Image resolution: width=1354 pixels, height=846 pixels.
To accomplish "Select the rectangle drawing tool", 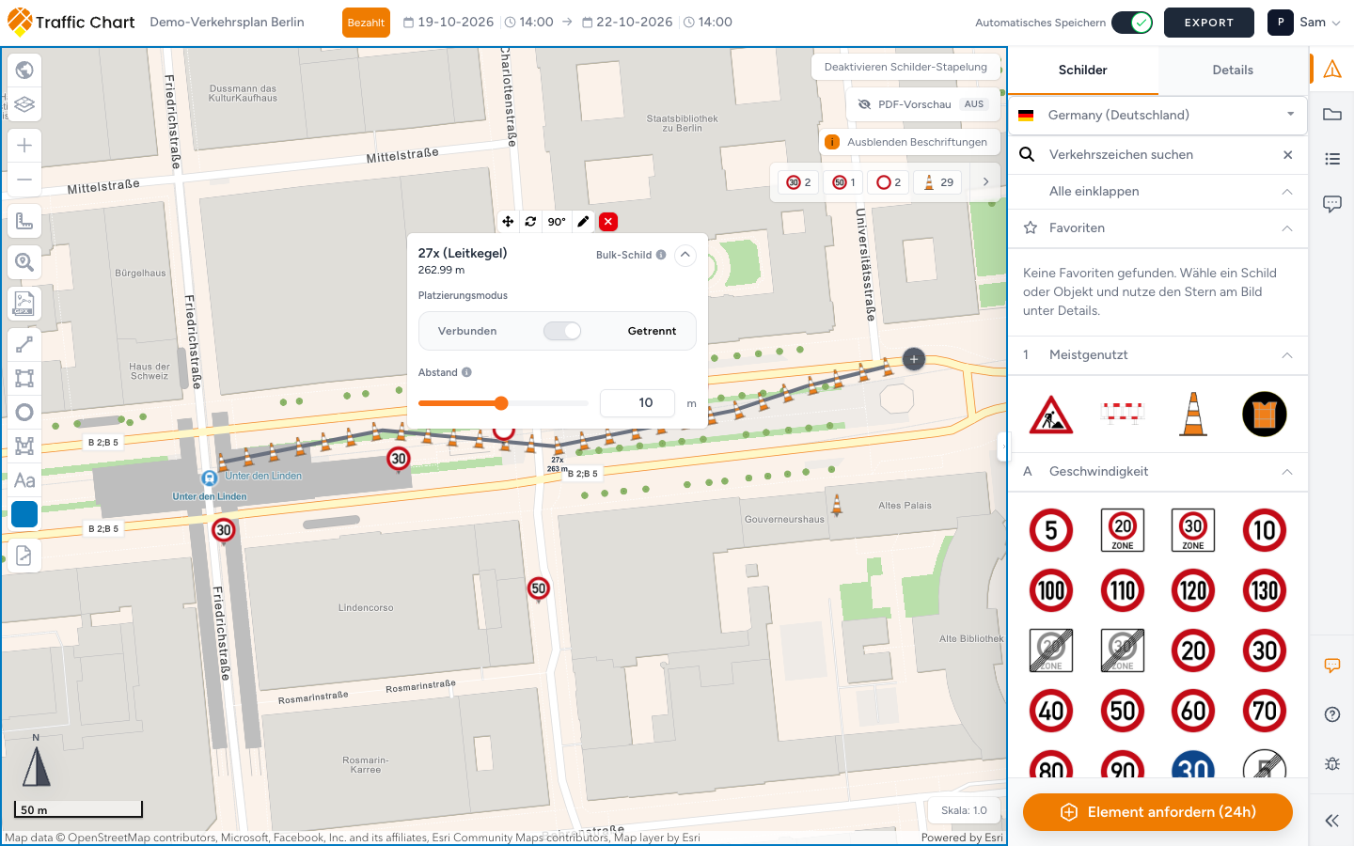I will [24, 379].
